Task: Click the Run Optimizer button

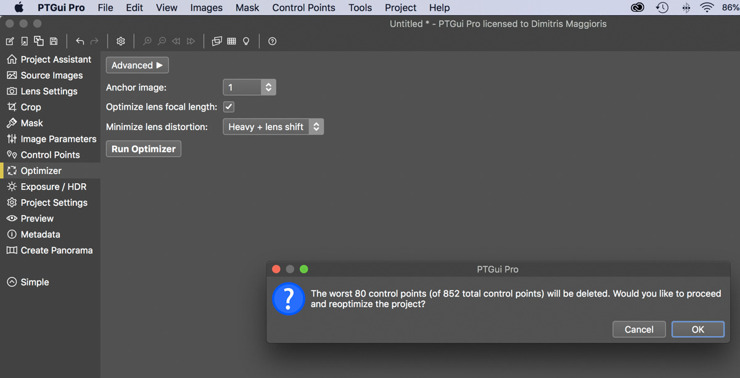Action: (144, 149)
